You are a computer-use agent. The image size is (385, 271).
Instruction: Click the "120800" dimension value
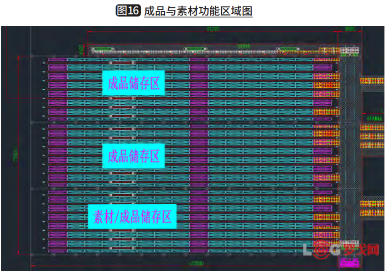[x=196, y=263]
